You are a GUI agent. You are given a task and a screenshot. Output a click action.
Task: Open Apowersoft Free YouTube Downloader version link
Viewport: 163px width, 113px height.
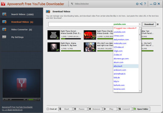click(x=17, y=108)
